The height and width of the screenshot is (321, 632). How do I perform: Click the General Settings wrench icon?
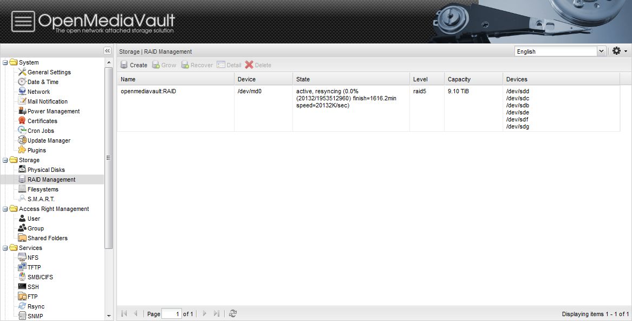click(x=22, y=72)
